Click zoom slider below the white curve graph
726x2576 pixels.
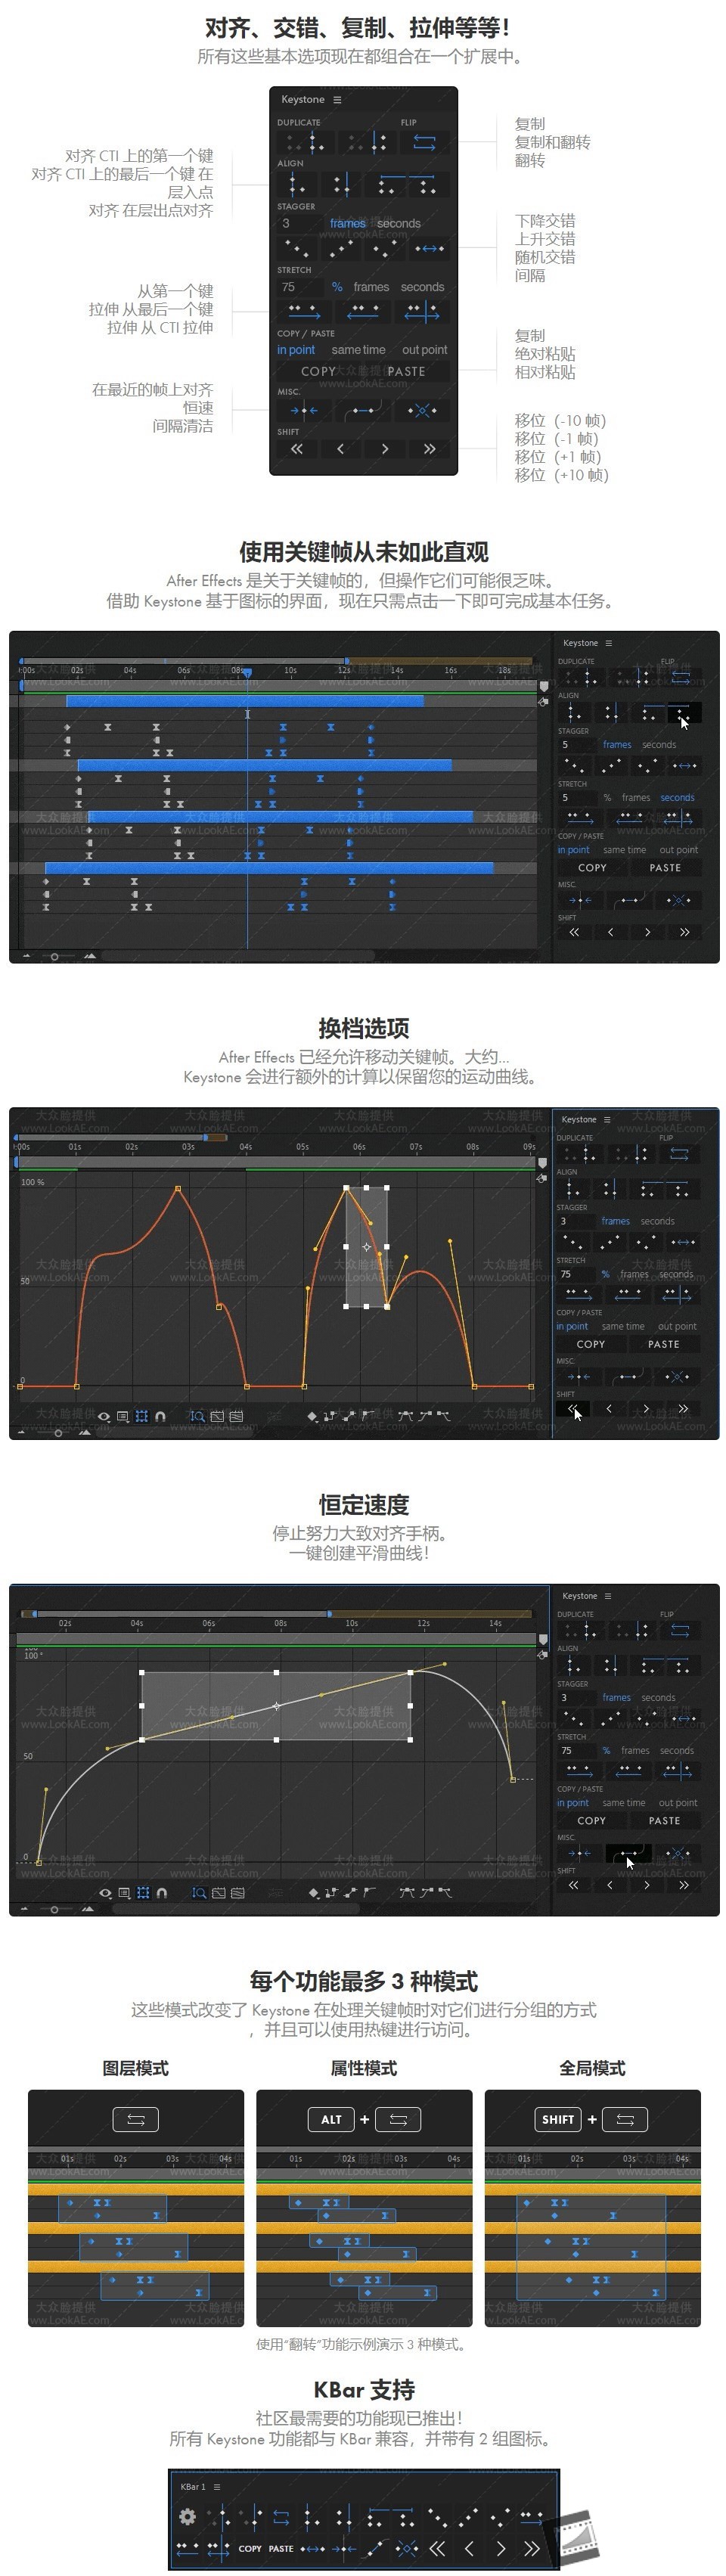[55, 1908]
